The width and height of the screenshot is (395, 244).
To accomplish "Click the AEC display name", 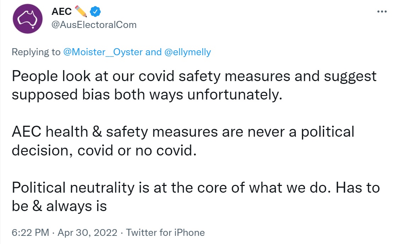I will pyautogui.click(x=61, y=12).
